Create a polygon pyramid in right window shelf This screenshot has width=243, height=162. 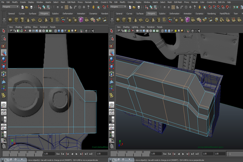153,20
